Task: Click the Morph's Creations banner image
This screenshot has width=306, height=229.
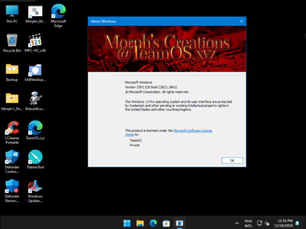Action: coord(167,49)
